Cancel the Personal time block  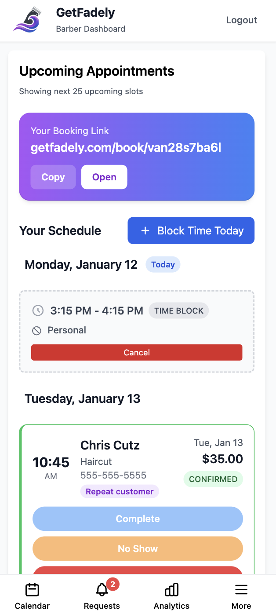(x=136, y=352)
